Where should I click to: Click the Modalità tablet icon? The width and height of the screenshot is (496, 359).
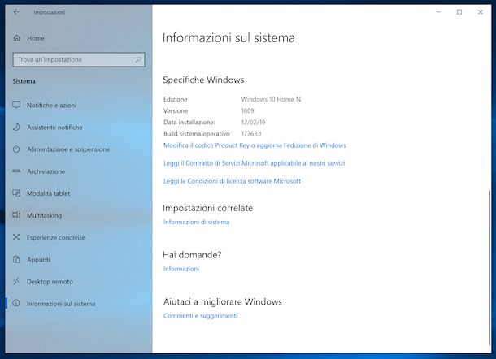coord(16,193)
